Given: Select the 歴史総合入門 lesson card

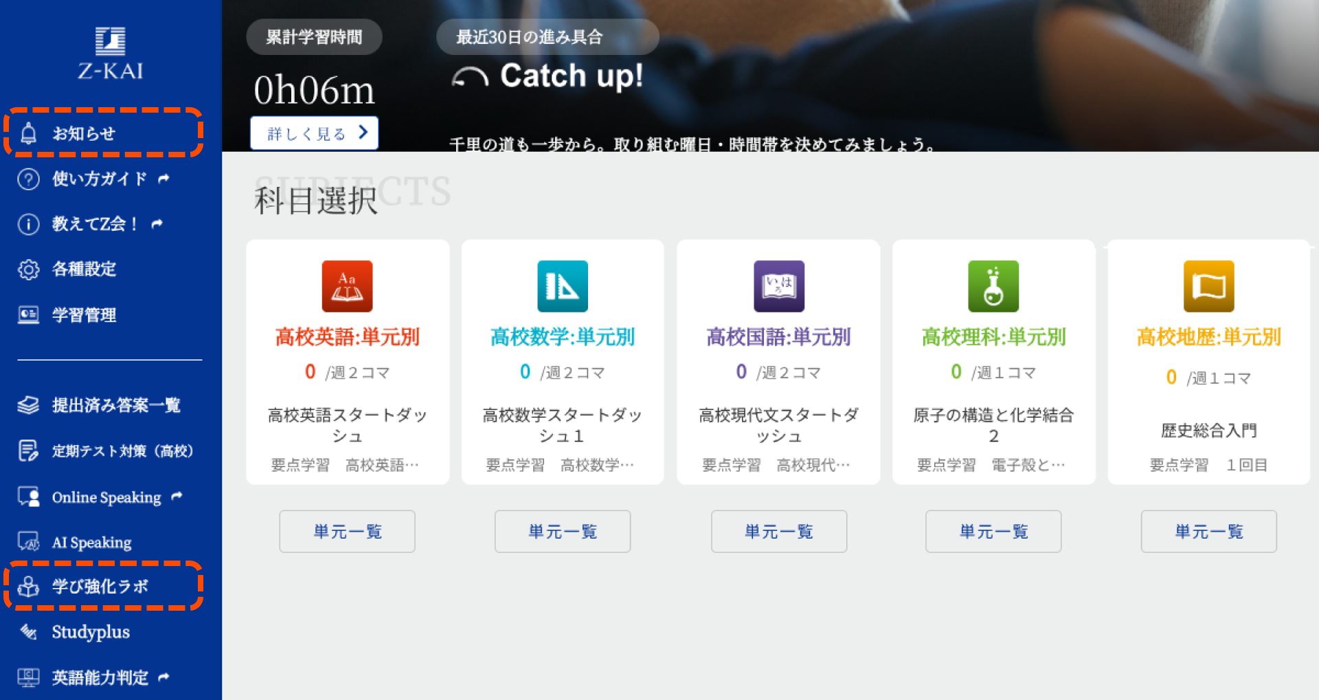Looking at the screenshot, I should click(x=1208, y=431).
